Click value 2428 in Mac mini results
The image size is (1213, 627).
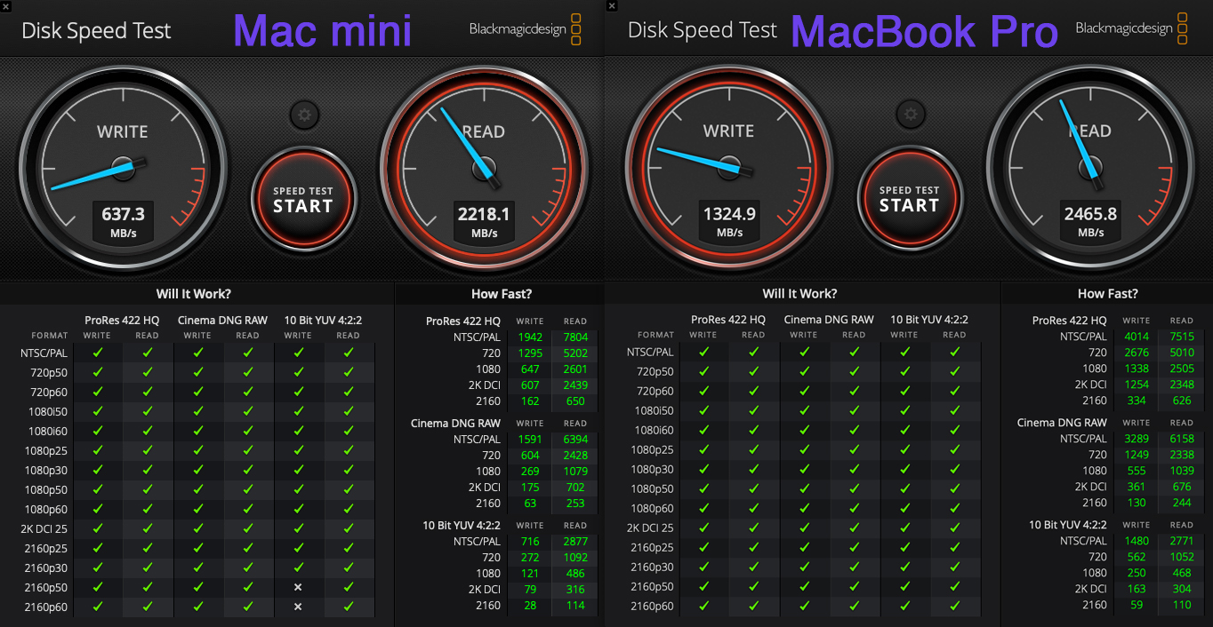[575, 456]
